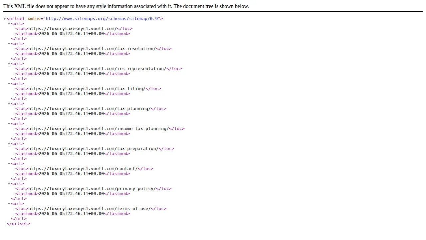Collapse url node for homepage luxurytaxesnyc1.voolt.com/

9,24
